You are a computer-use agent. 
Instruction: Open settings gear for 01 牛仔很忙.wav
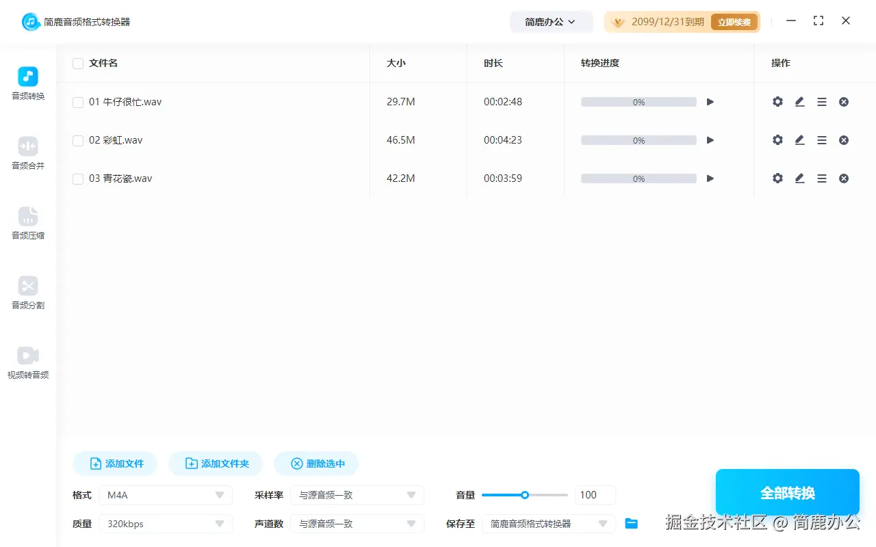point(777,101)
